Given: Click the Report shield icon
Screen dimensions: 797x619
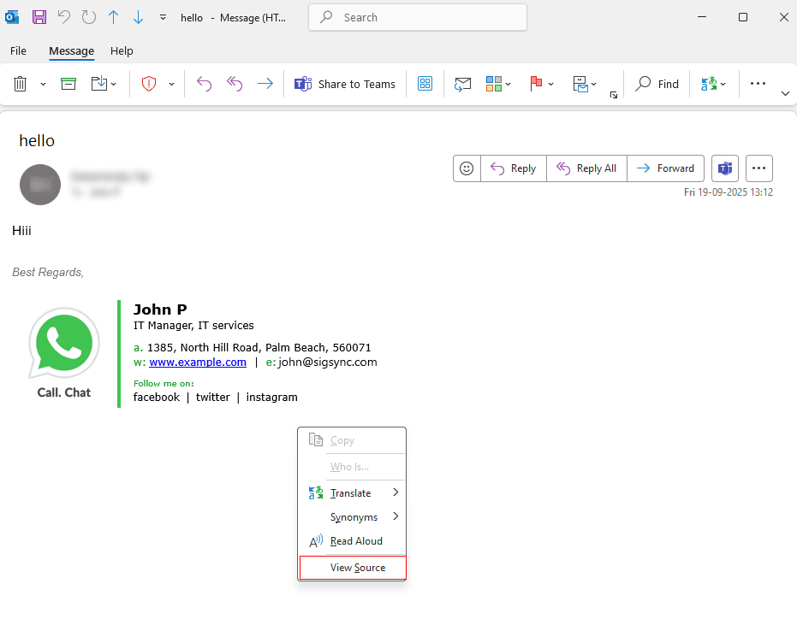Looking at the screenshot, I should pos(149,84).
